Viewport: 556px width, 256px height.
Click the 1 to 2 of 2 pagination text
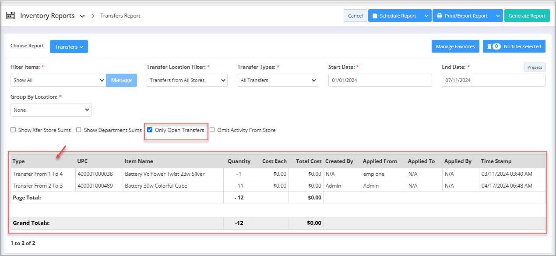pyautogui.click(x=23, y=243)
